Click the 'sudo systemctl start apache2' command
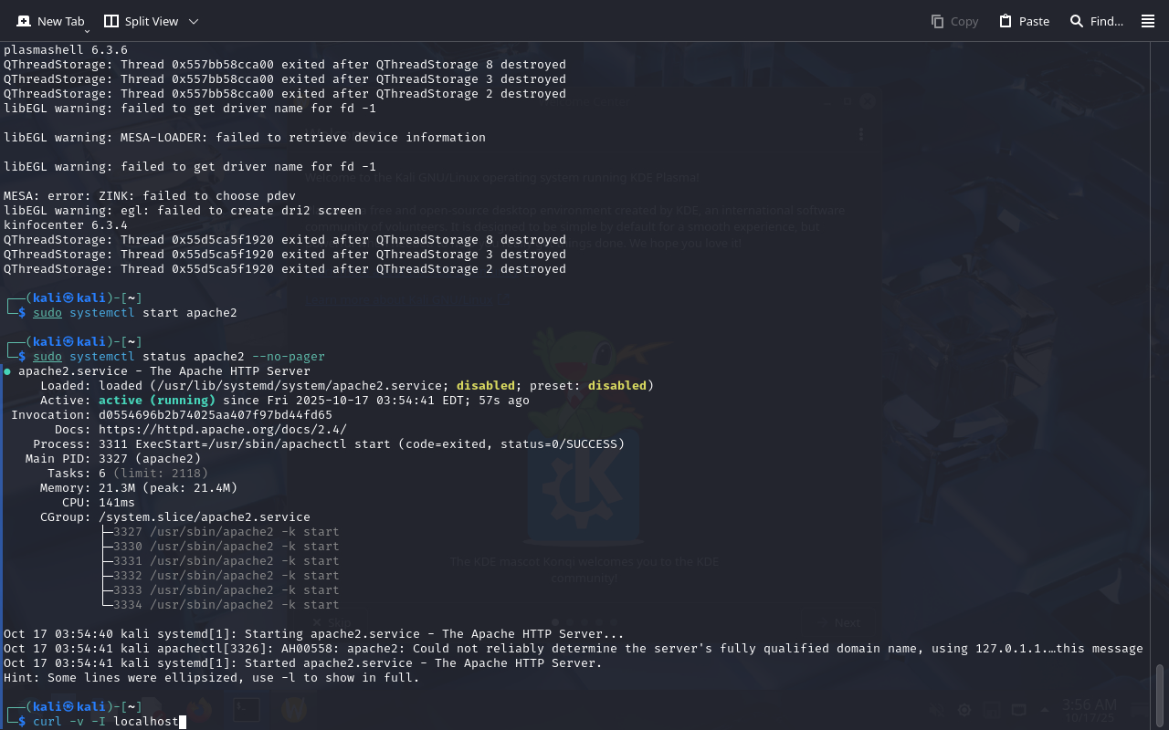 [x=134, y=313]
